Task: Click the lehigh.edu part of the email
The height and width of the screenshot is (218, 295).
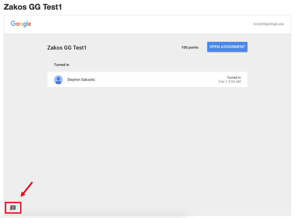Action: pyautogui.click(x=276, y=24)
